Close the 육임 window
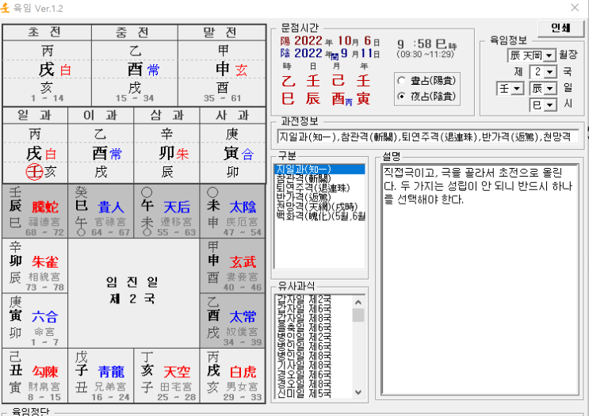 pos(575,7)
